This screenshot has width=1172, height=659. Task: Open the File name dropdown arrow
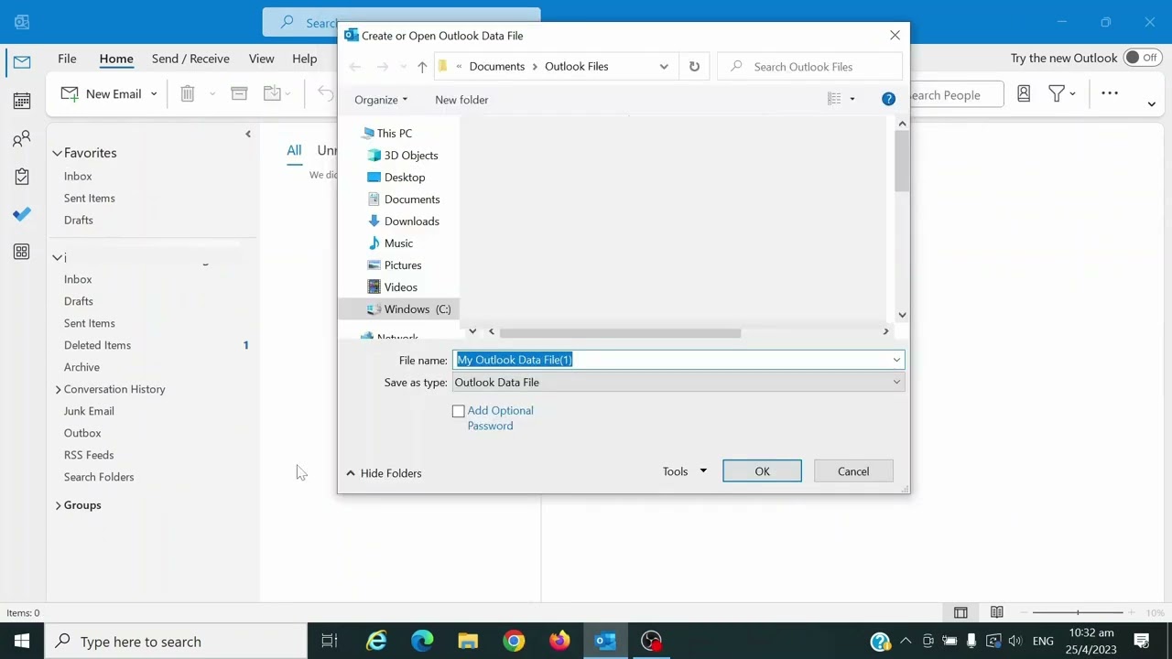pyautogui.click(x=896, y=360)
